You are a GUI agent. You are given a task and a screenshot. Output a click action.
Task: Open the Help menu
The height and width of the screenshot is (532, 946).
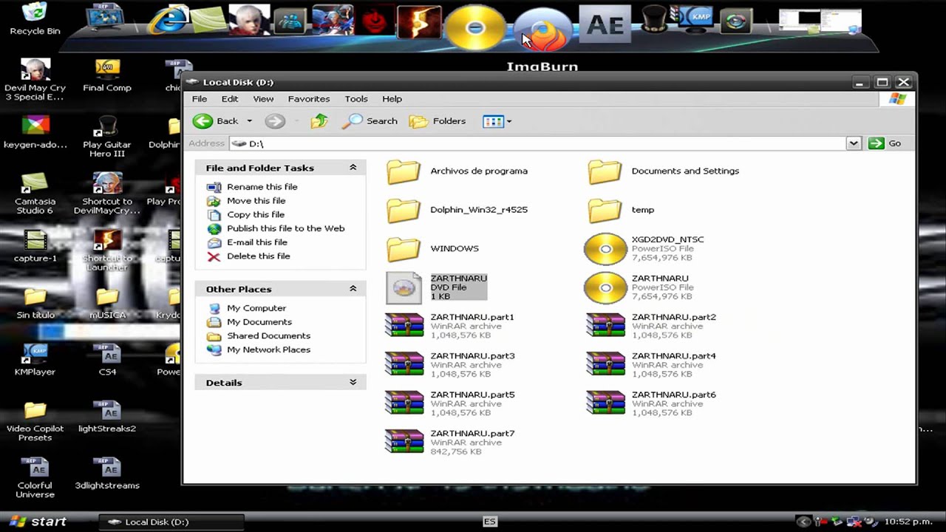[x=392, y=99]
